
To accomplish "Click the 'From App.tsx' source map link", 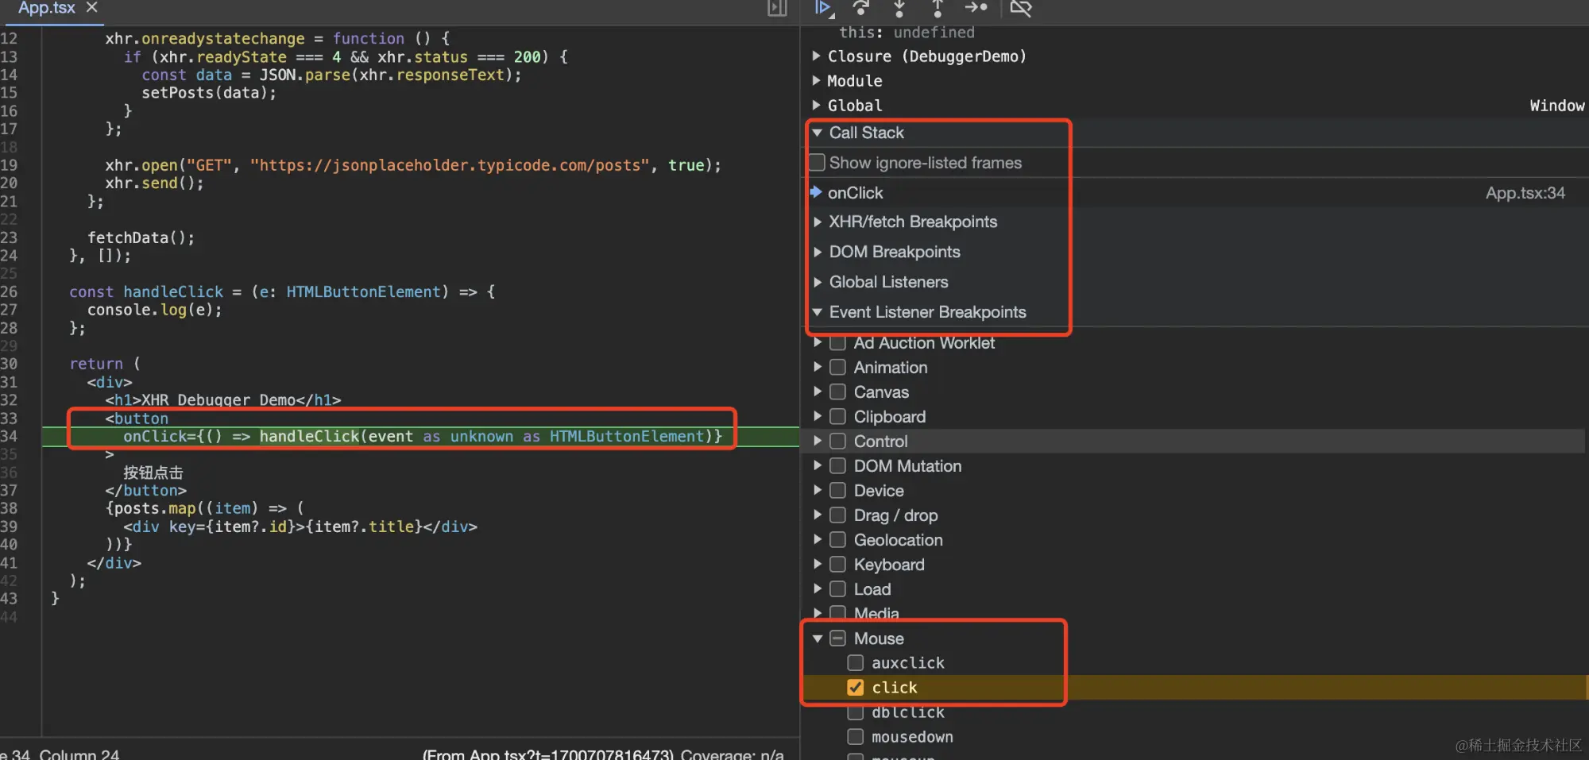I will [x=548, y=754].
